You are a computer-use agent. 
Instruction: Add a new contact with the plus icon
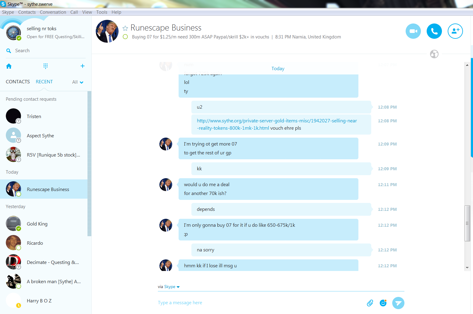point(82,66)
